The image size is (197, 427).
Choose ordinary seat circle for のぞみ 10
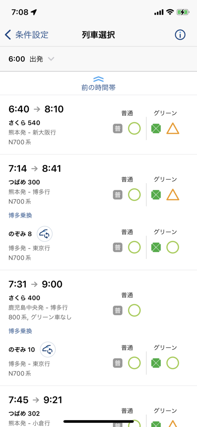coord(134,363)
